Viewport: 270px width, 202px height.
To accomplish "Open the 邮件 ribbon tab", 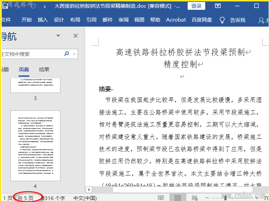I will coord(108,20).
